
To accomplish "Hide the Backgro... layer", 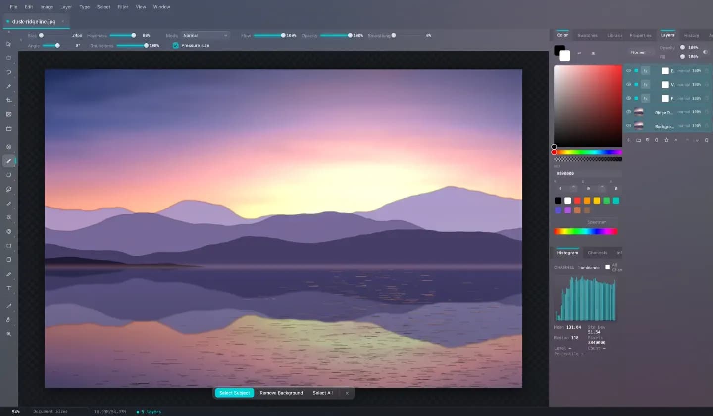I will 629,126.
